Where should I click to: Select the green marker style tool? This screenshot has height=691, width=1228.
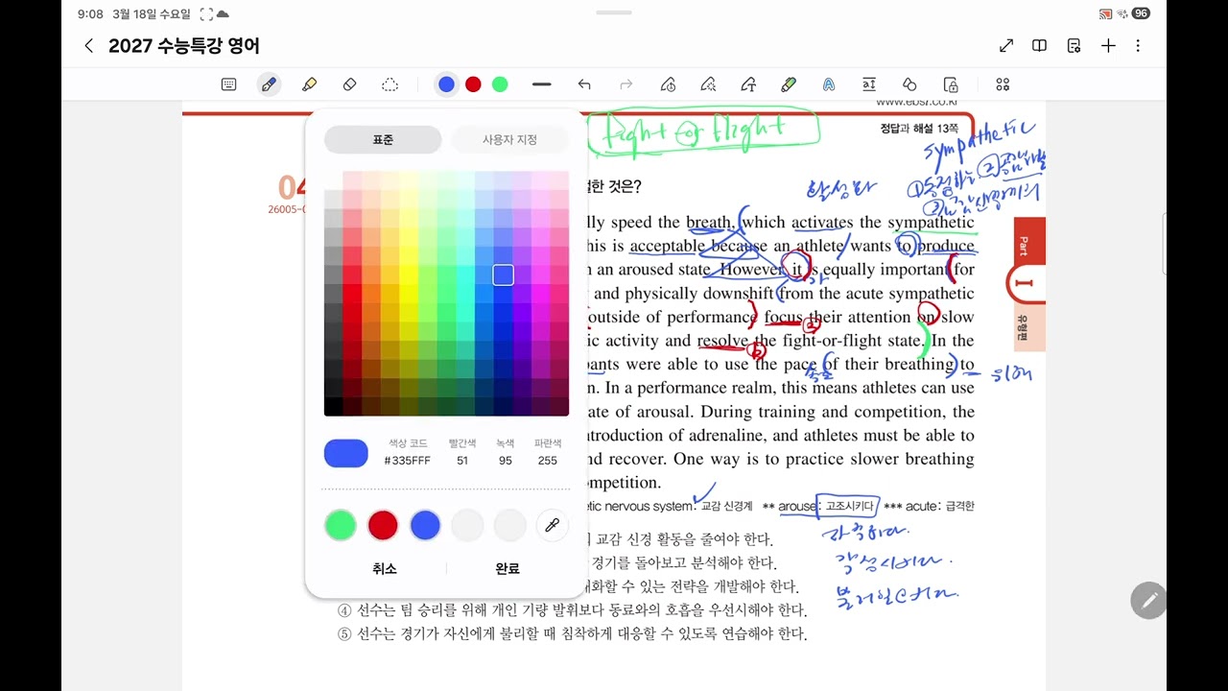(x=789, y=84)
